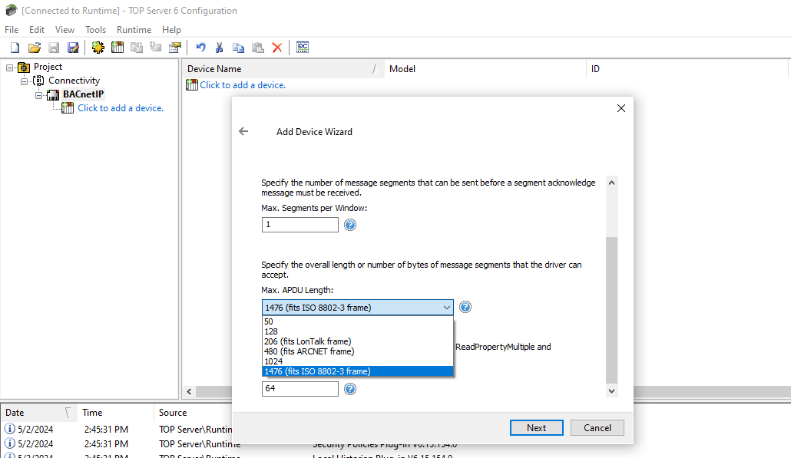Screen dimensions: 791x458
Task: Save the current project
Action: 53,47
